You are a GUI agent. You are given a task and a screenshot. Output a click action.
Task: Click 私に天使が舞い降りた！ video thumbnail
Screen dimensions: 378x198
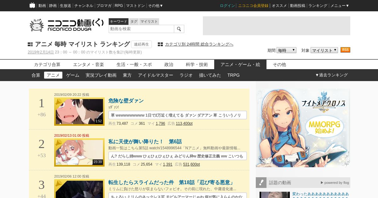pos(79,152)
